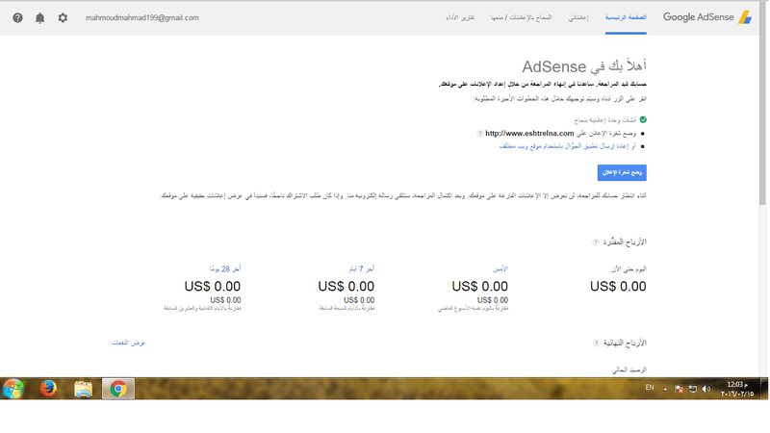Open the help question mark icon

tap(17, 17)
